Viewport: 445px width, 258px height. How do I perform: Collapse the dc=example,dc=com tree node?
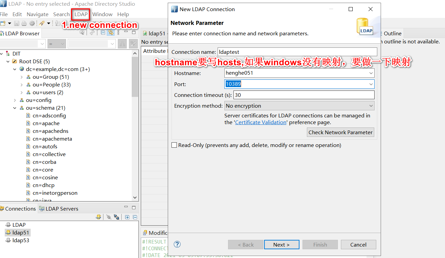pyautogui.click(x=14, y=69)
